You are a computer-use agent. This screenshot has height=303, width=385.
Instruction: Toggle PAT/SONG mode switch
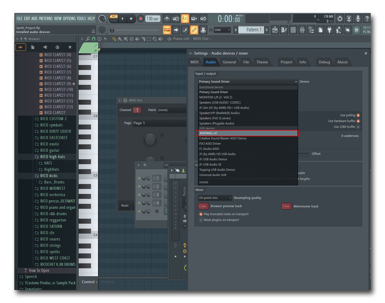click(114, 18)
